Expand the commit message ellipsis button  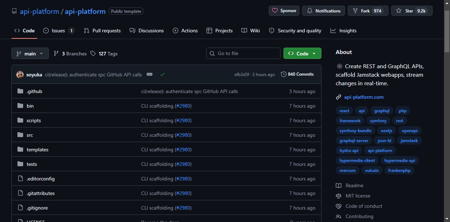tap(150, 75)
